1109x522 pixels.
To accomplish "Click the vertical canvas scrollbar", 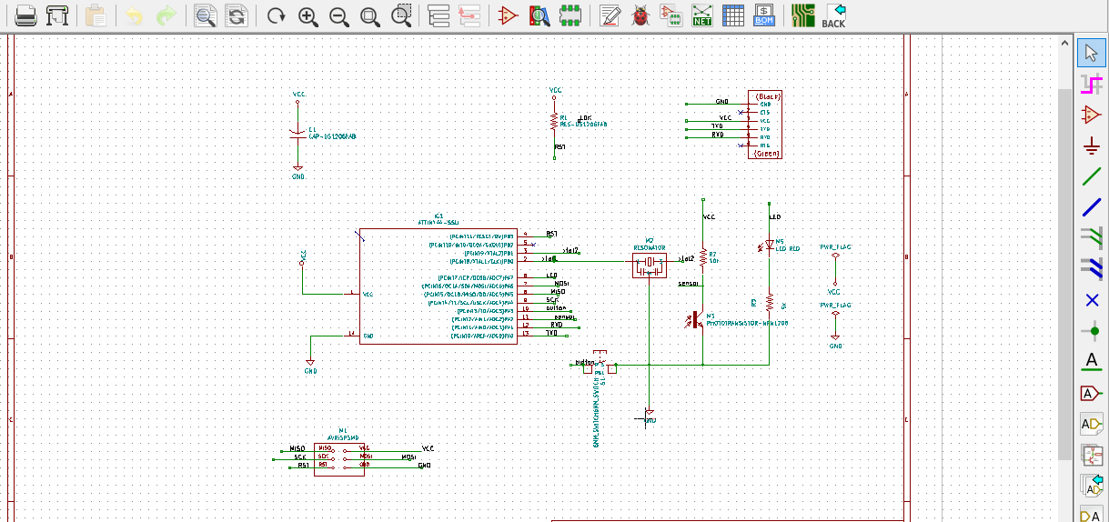I will click(1066, 246).
